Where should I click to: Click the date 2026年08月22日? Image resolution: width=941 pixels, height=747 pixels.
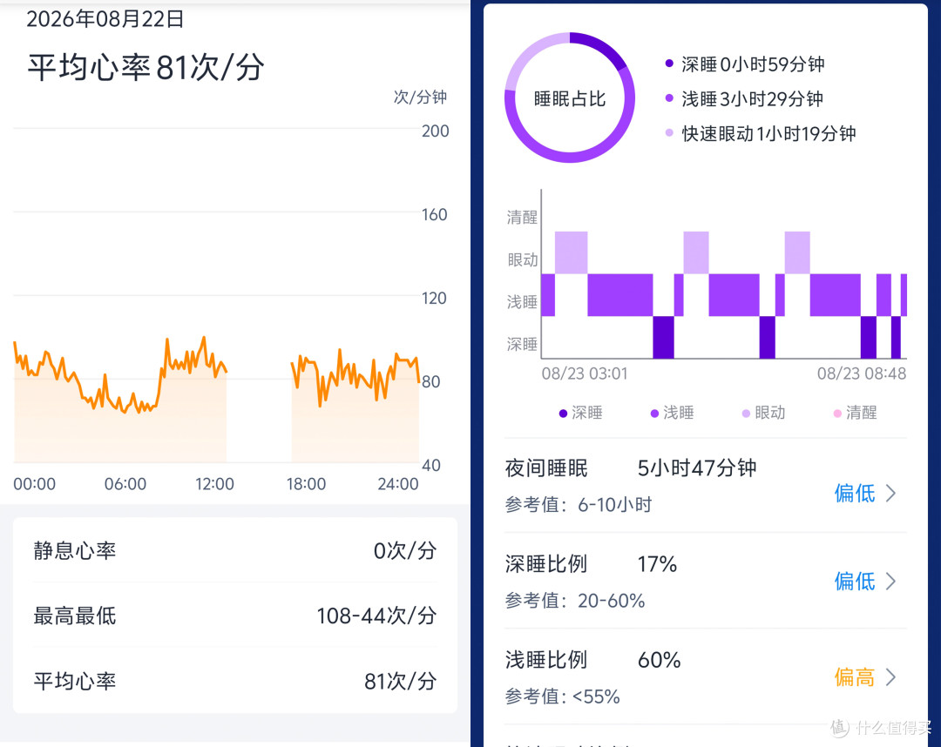tap(105, 19)
